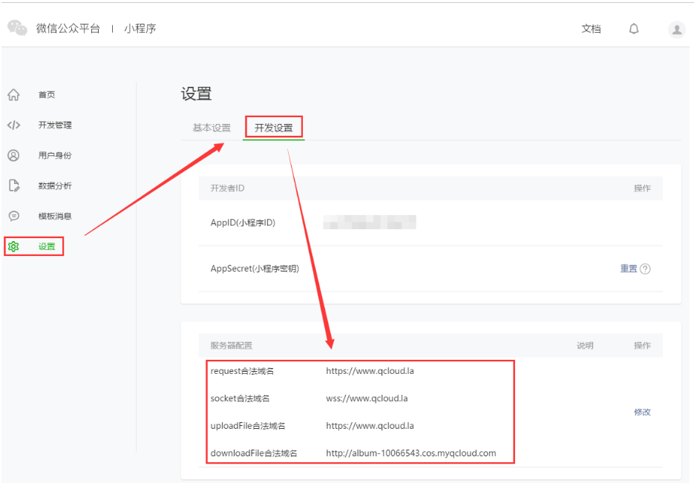Open 首页 in the sidebar
This screenshot has width=694, height=483.
click(47, 95)
